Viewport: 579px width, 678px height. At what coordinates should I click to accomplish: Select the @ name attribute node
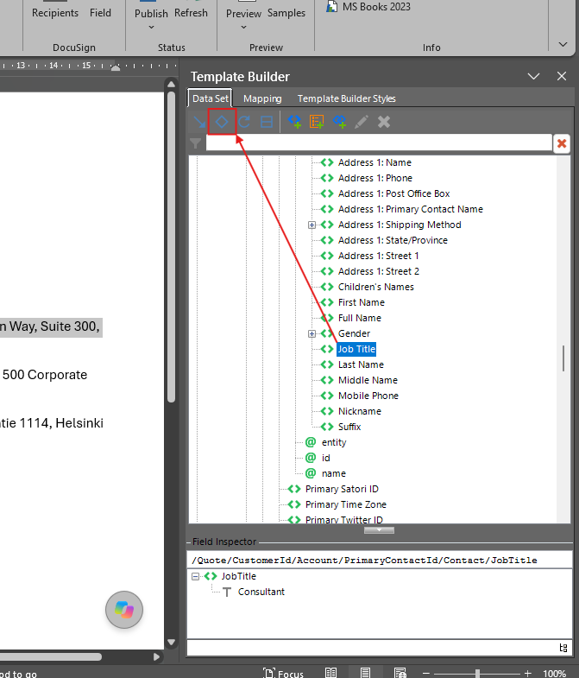point(325,473)
